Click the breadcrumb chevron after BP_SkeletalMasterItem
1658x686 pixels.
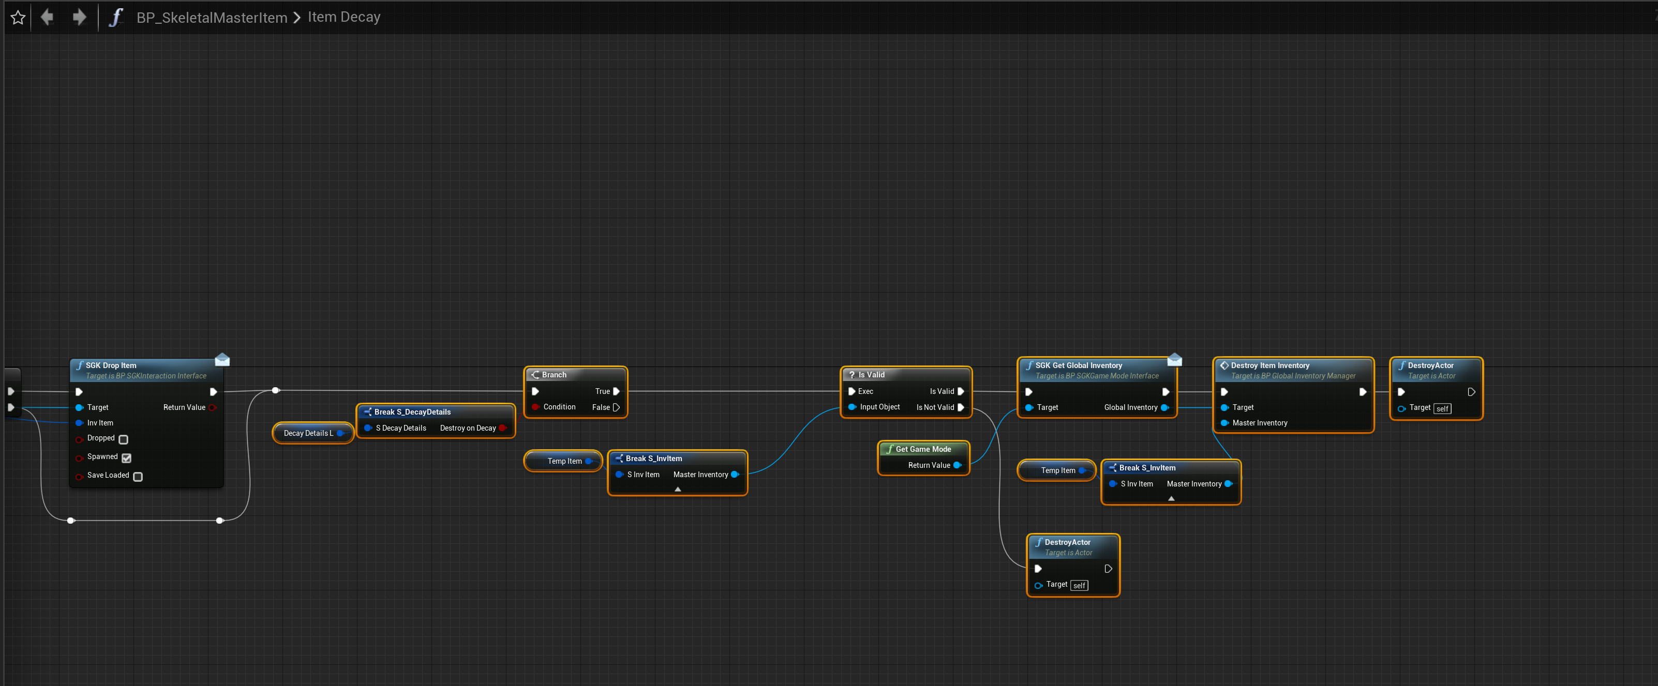pos(297,18)
